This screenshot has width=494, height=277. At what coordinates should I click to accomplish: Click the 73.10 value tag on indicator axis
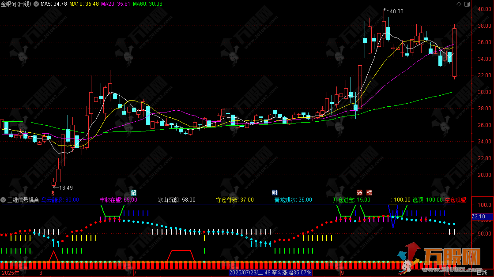point(479,217)
